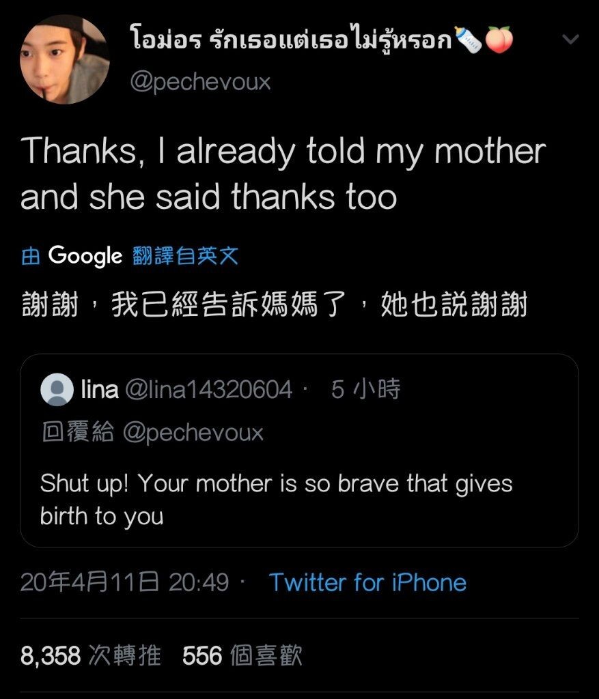Click lina's default gray avatar icon
The image size is (599, 699).
point(57,390)
